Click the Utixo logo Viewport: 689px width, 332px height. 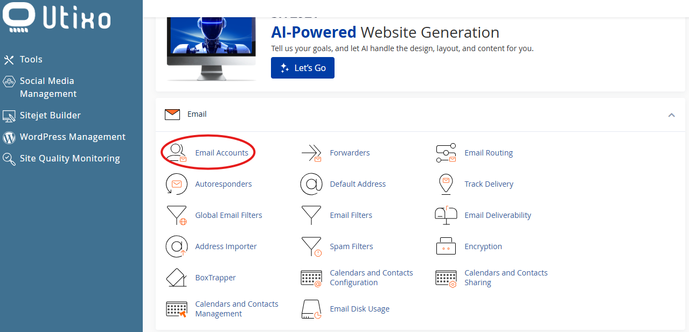(x=57, y=17)
